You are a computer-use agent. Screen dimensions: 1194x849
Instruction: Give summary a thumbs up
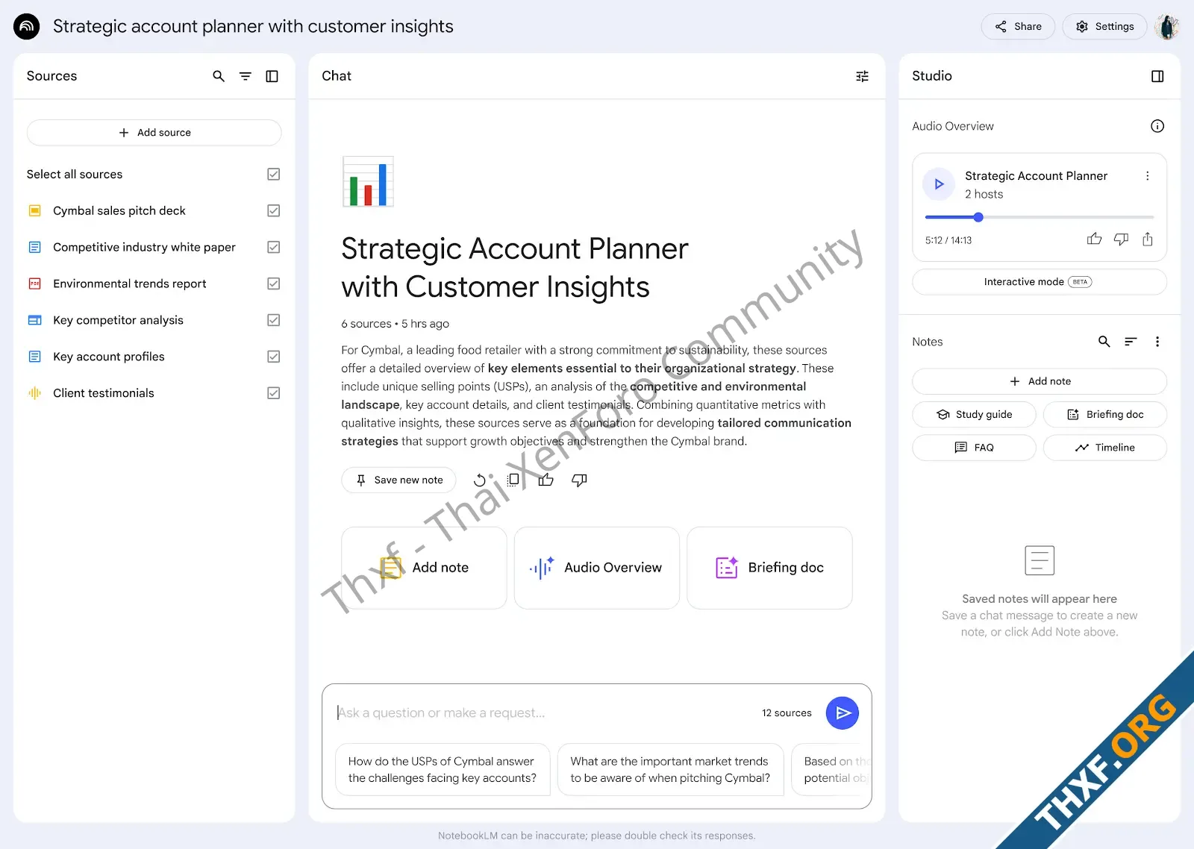click(x=546, y=480)
